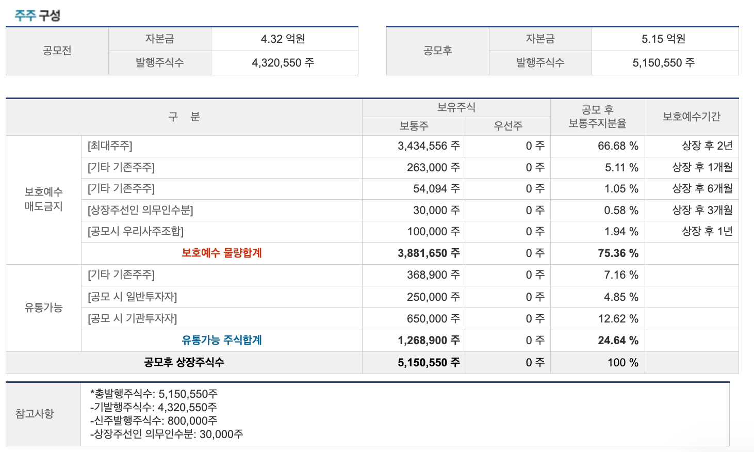
Task: Click the 3,881,650 주 total
Action: pyautogui.click(x=429, y=253)
